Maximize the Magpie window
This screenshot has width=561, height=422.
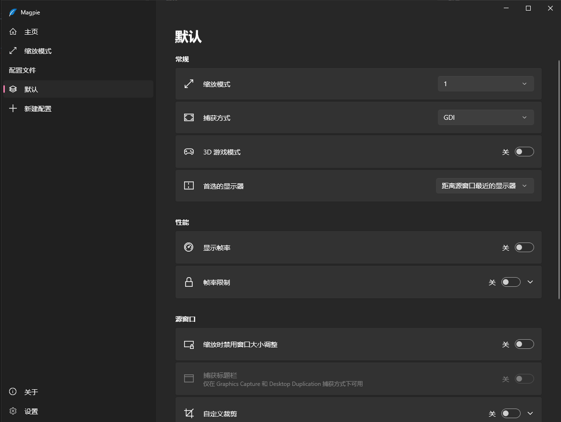pos(528,8)
